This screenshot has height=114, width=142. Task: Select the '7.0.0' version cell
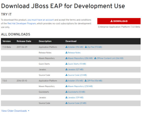(5, 81)
